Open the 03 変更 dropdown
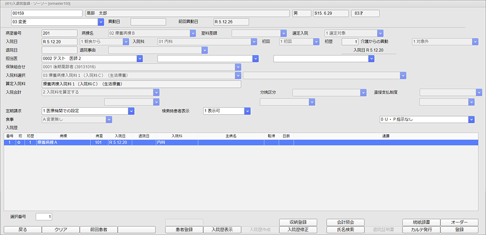Screen dimensions: 486x235 tap(101, 22)
